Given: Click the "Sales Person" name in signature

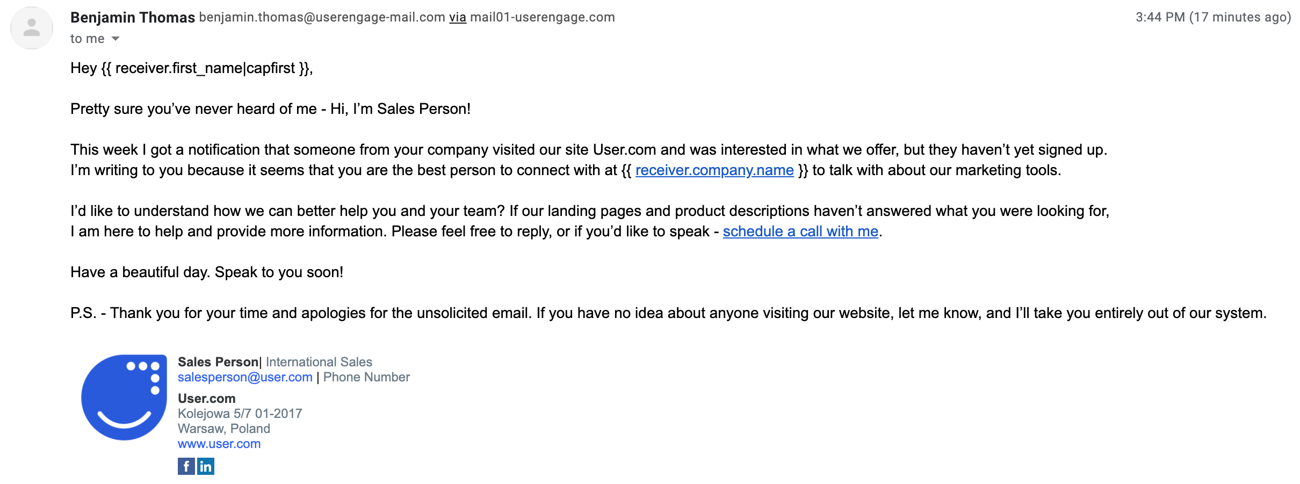Looking at the screenshot, I should [218, 362].
